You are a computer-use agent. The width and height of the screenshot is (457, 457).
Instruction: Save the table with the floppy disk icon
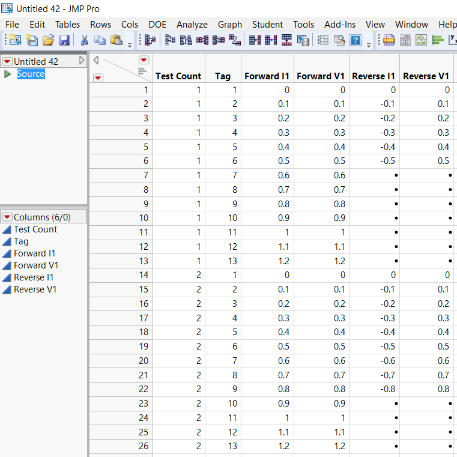[64, 40]
